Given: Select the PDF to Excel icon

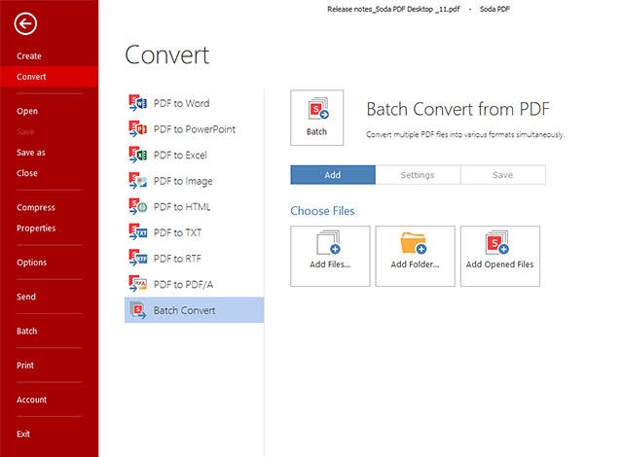Looking at the screenshot, I should tap(138, 155).
